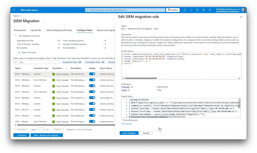257x153 pixels.
Task: Select the Configure Rules tab
Action: pos(85,30)
